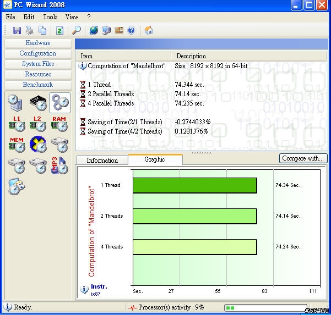
Task: Run the L1 cache benchmark icon
Action: pos(17,124)
